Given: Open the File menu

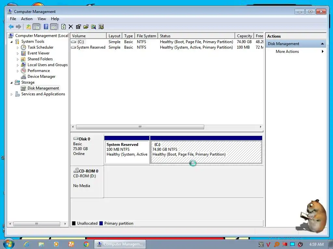Looking at the screenshot, I should [x=13, y=19].
